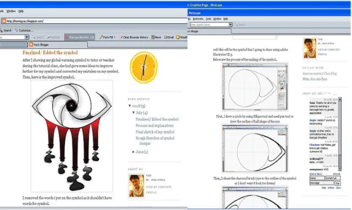
Task: Expand the June archive list
Action: pos(133,152)
